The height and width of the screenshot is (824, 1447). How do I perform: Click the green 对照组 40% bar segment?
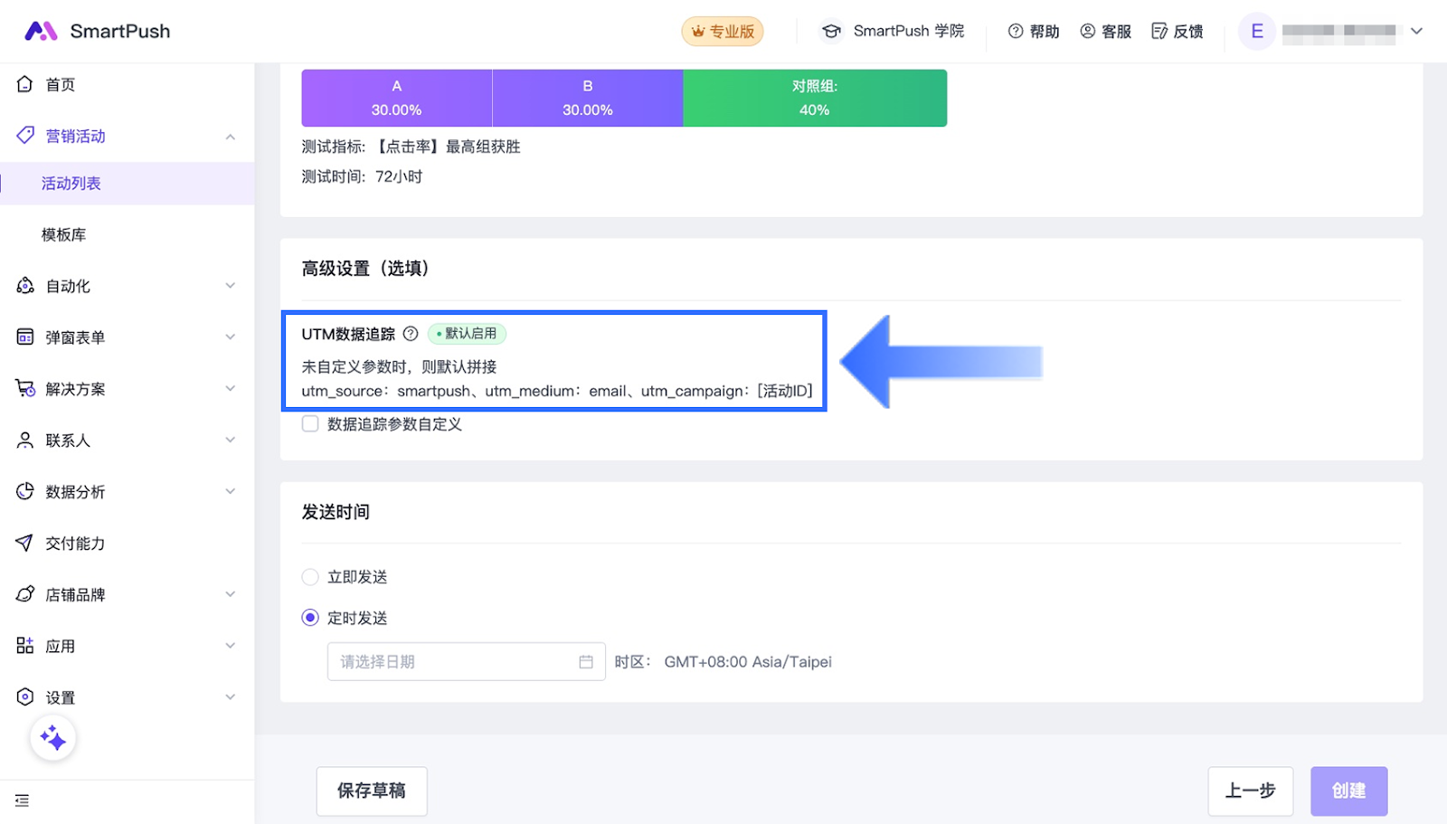(814, 98)
